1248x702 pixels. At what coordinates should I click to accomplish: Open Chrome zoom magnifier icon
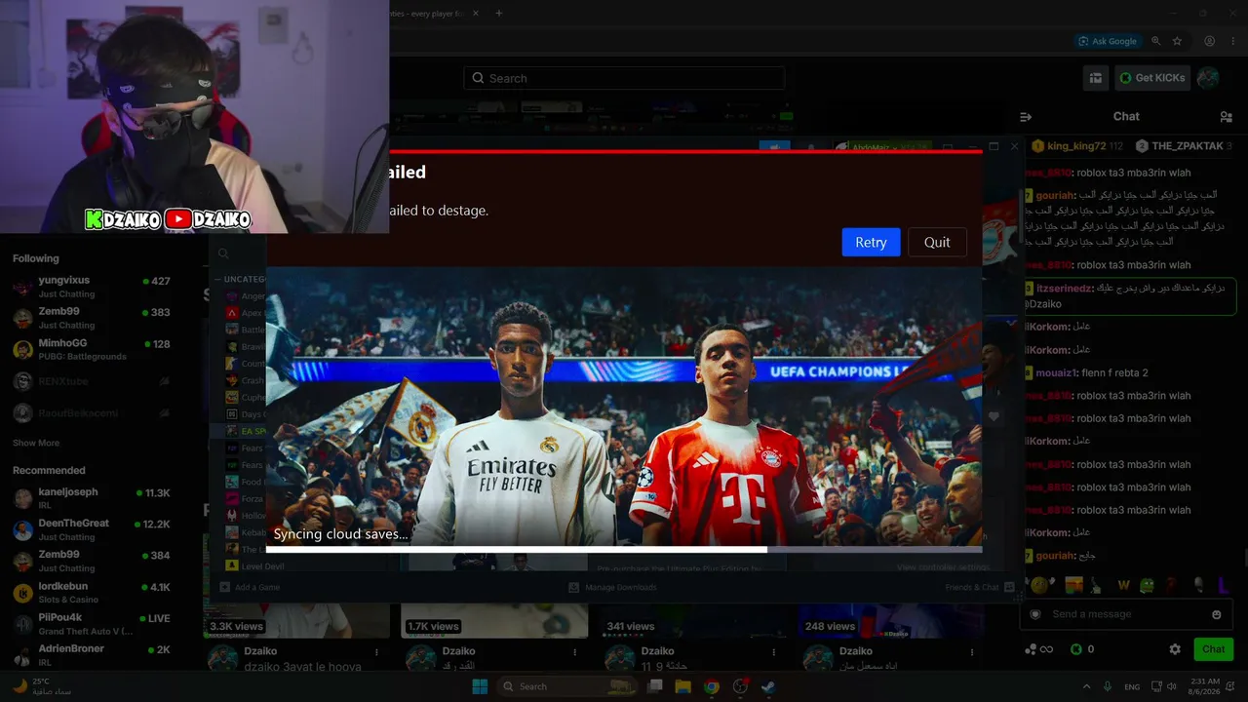[1155, 41]
